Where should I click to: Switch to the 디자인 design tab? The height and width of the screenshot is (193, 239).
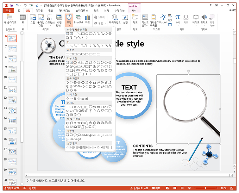(39, 10)
